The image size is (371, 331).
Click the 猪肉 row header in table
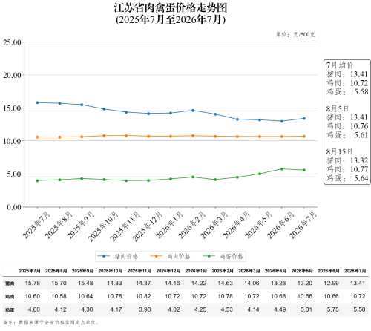point(10,284)
